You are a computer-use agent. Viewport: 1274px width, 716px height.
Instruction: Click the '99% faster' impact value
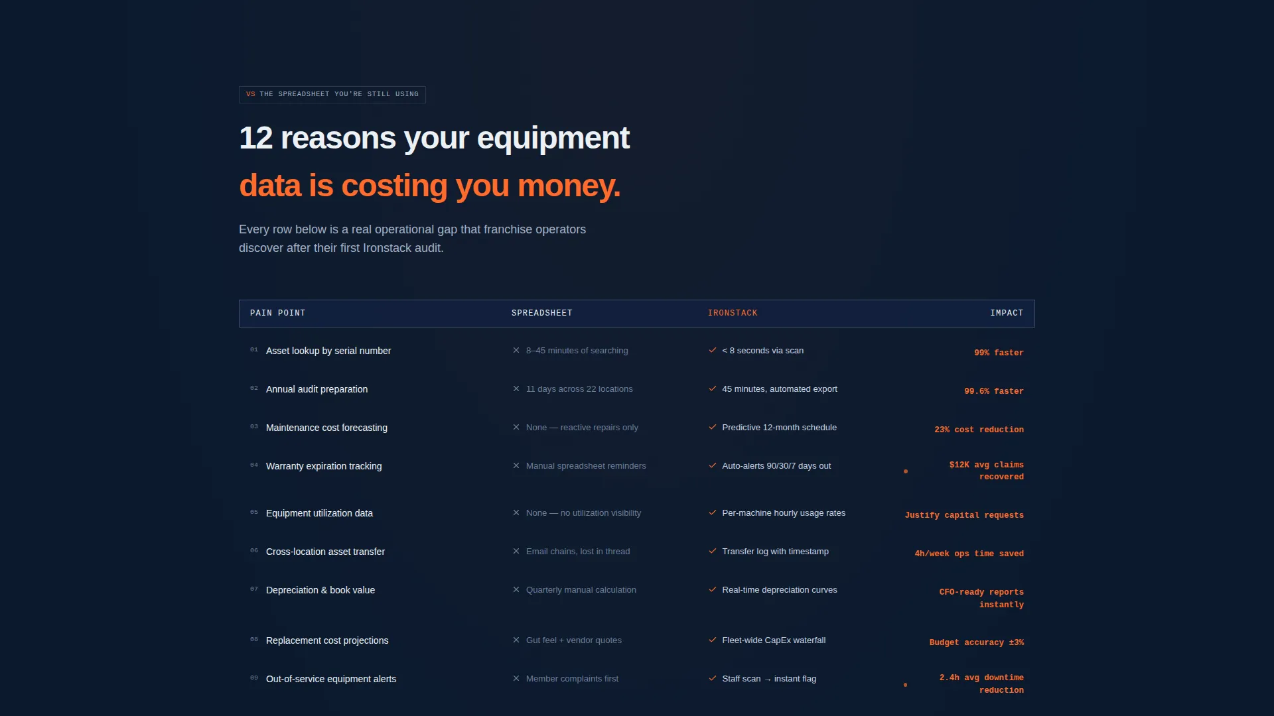pos(999,353)
